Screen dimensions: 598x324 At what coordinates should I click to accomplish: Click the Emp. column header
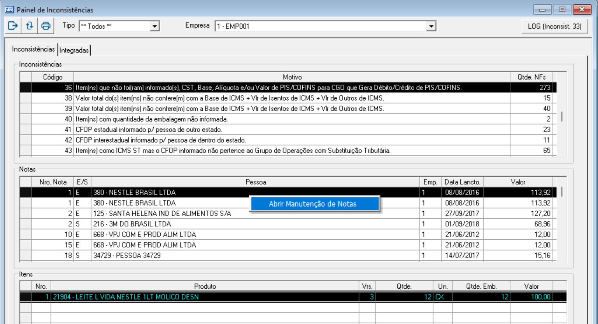[431, 182]
